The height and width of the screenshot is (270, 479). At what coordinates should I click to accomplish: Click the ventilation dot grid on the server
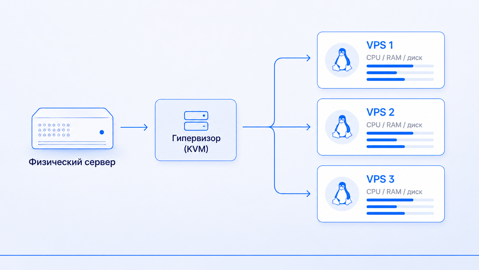54,130
